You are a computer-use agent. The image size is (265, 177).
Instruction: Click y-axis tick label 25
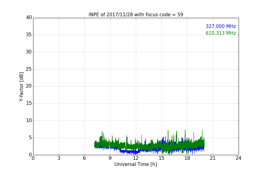(29, 69)
